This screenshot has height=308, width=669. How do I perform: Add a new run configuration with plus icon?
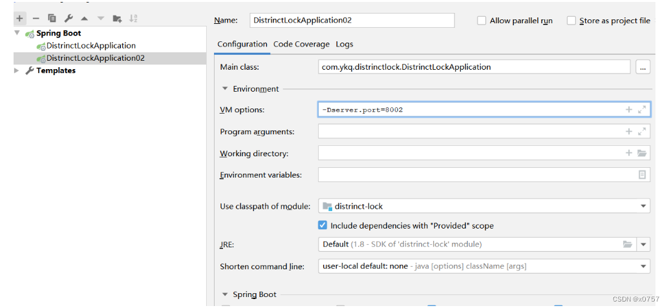click(x=19, y=18)
